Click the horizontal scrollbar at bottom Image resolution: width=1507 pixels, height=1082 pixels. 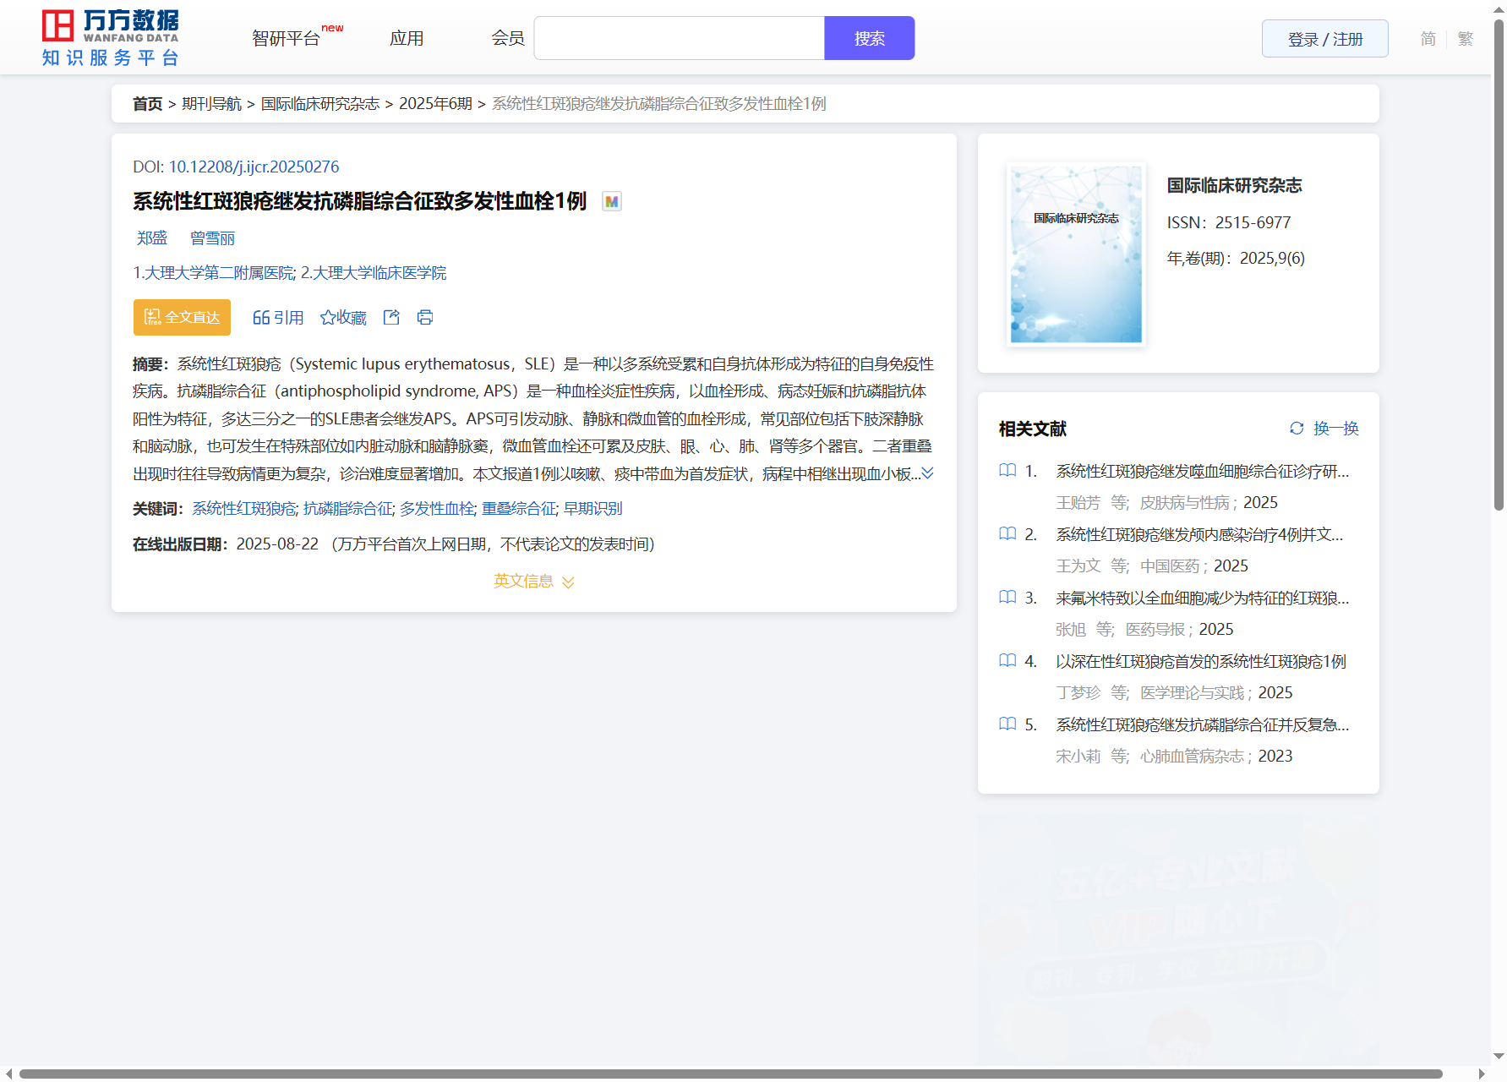click(x=730, y=1074)
